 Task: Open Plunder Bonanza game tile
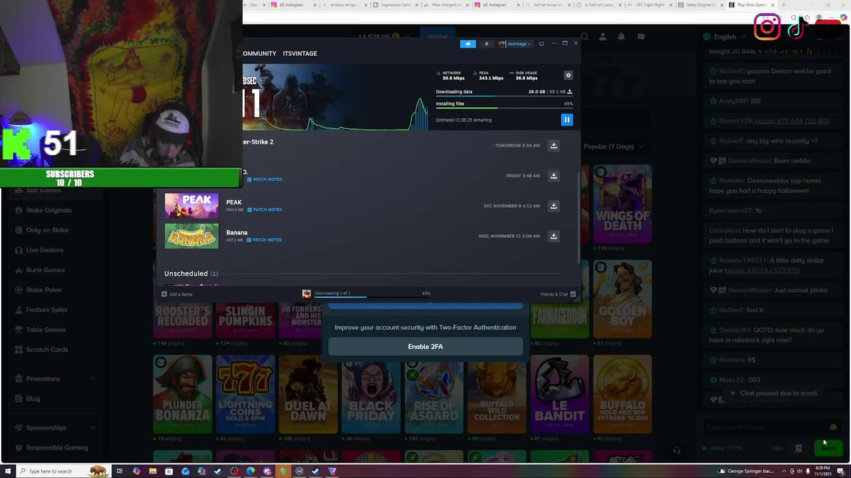point(182,394)
